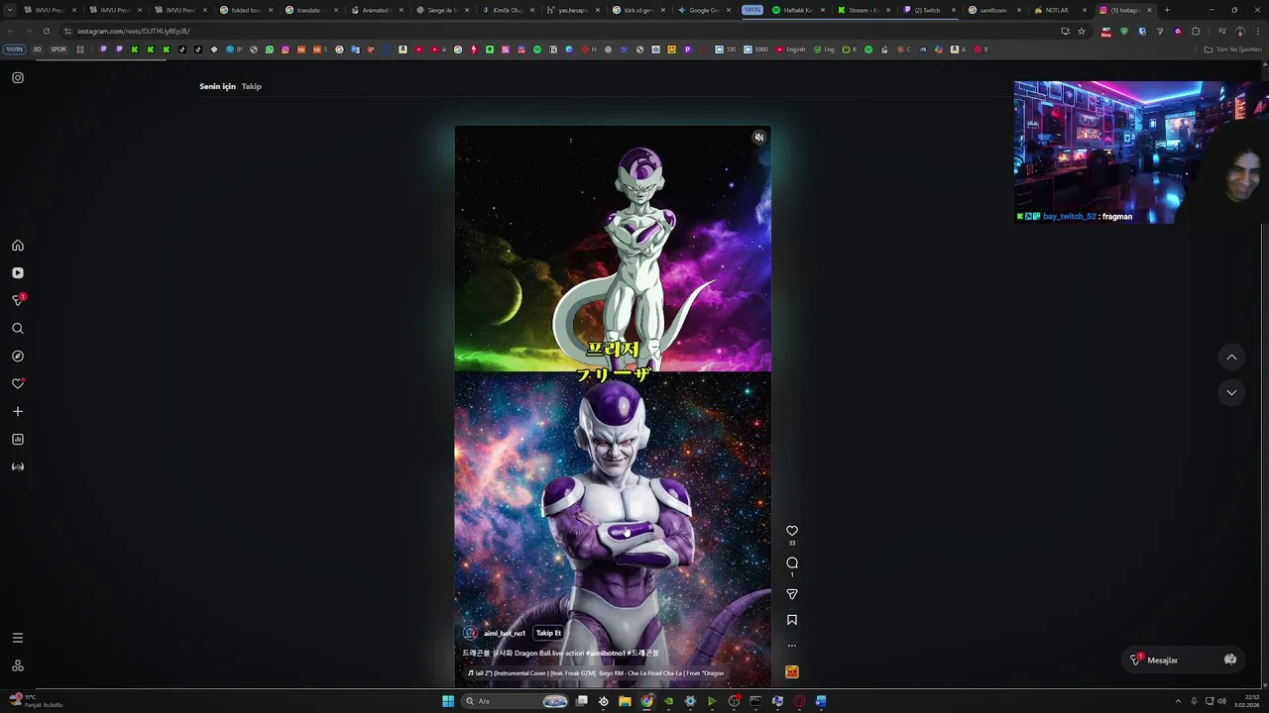Open Meta apps icon at sidebar bottom
The width and height of the screenshot is (1269, 713).
18,665
